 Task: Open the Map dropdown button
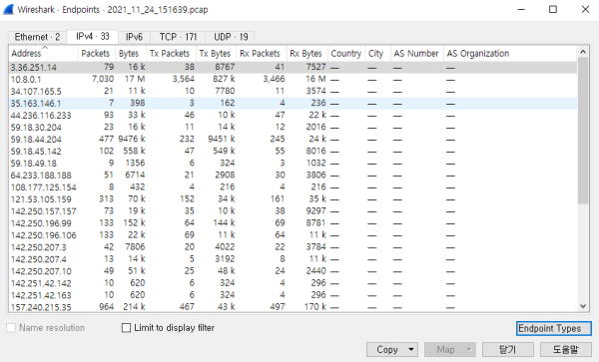click(450, 349)
